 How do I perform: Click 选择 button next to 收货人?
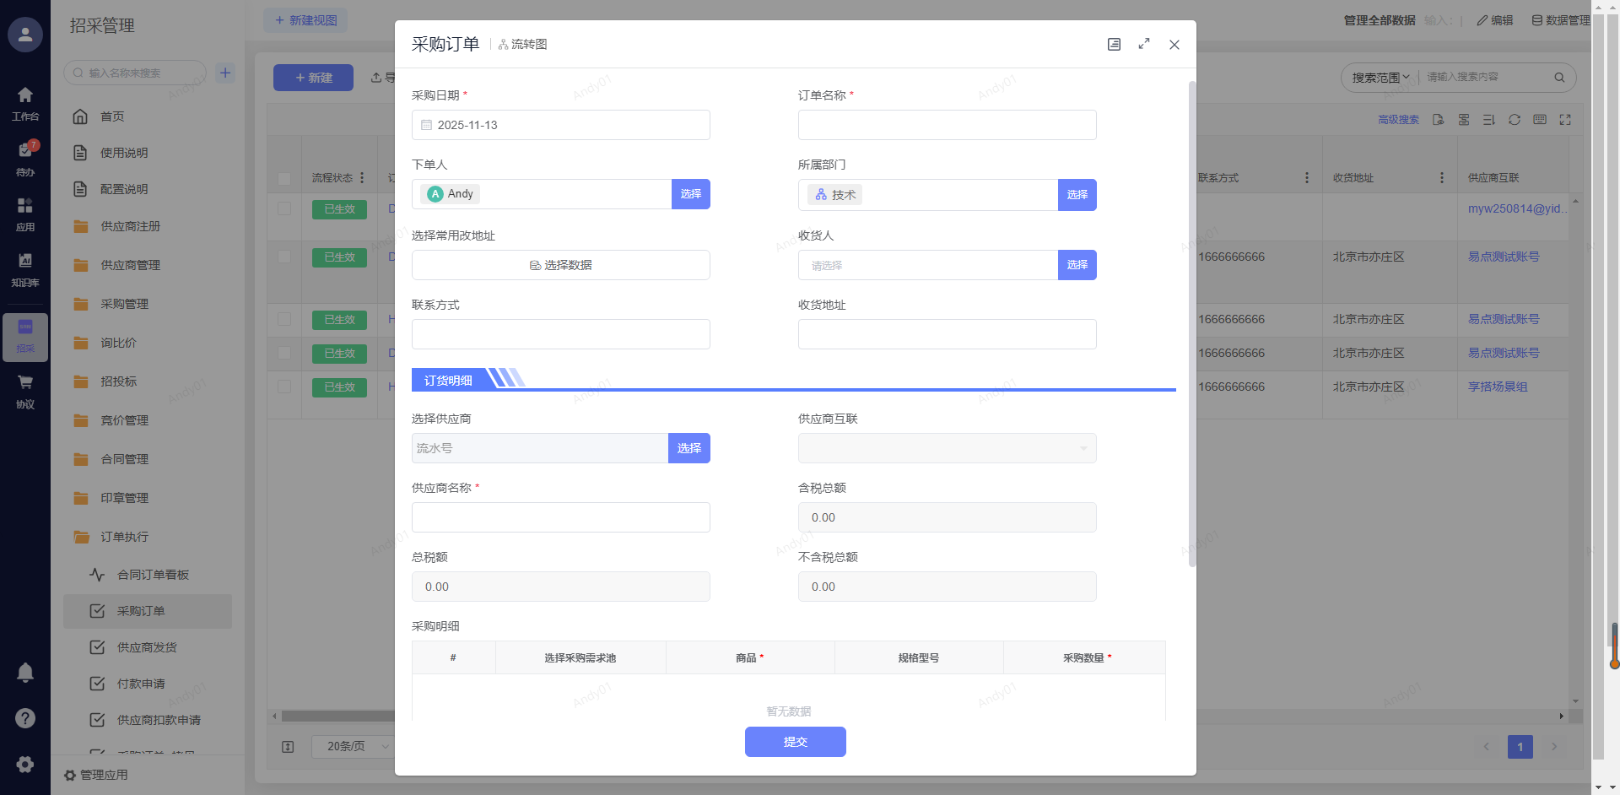(1077, 265)
